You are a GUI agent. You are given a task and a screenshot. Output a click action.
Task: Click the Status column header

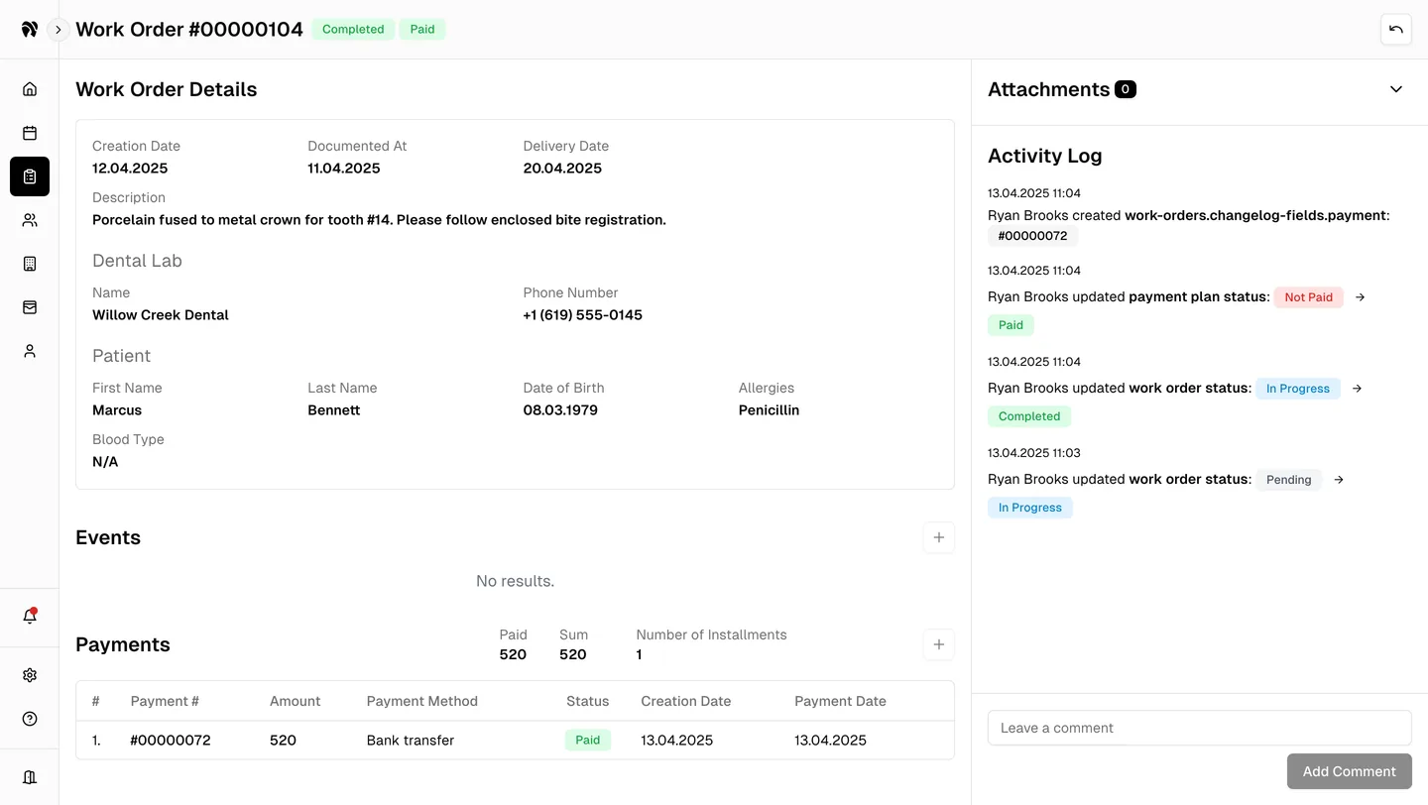click(x=588, y=701)
